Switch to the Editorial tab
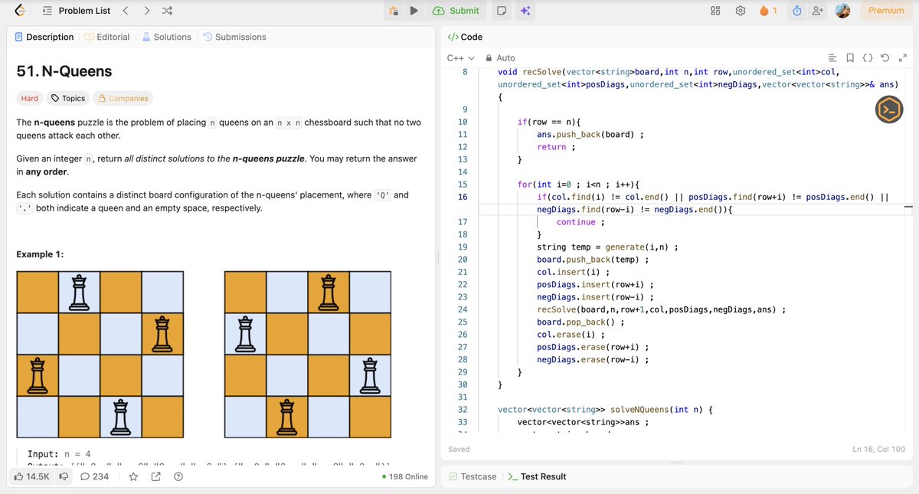 pos(107,37)
